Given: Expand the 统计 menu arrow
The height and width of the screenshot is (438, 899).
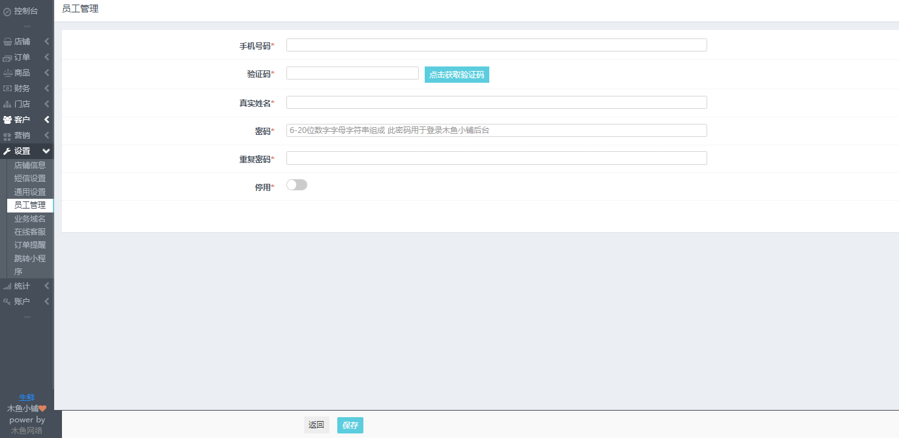Looking at the screenshot, I should (x=46, y=286).
